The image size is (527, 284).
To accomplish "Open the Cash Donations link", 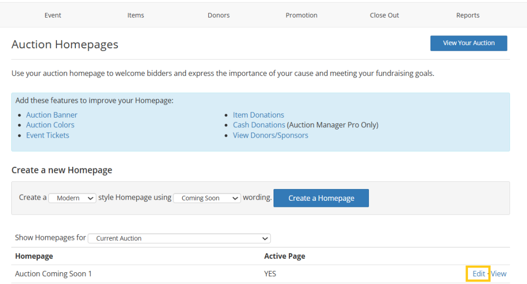I will 259,125.
